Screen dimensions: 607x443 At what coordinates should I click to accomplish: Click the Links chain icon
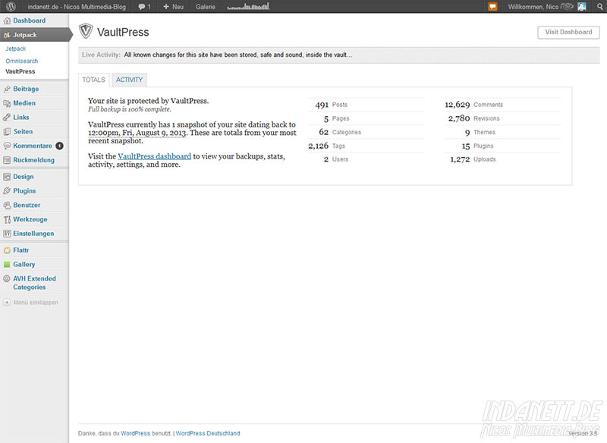point(7,118)
